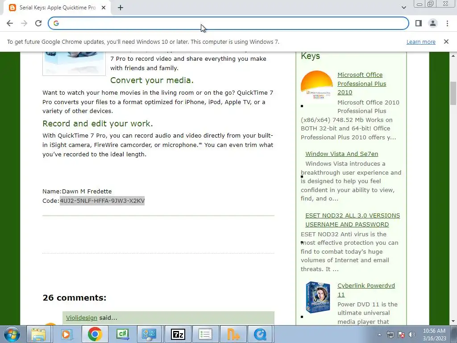Image resolution: width=457 pixels, height=343 pixels.
Task: Expand the tab search chevron
Action: pos(403,8)
